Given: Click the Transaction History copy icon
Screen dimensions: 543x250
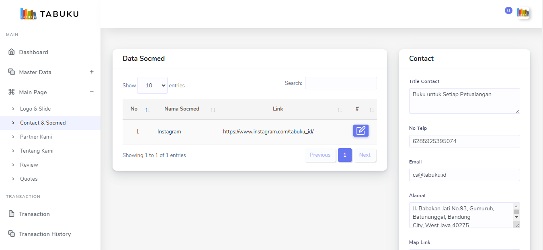Looking at the screenshot, I should click(x=12, y=234).
